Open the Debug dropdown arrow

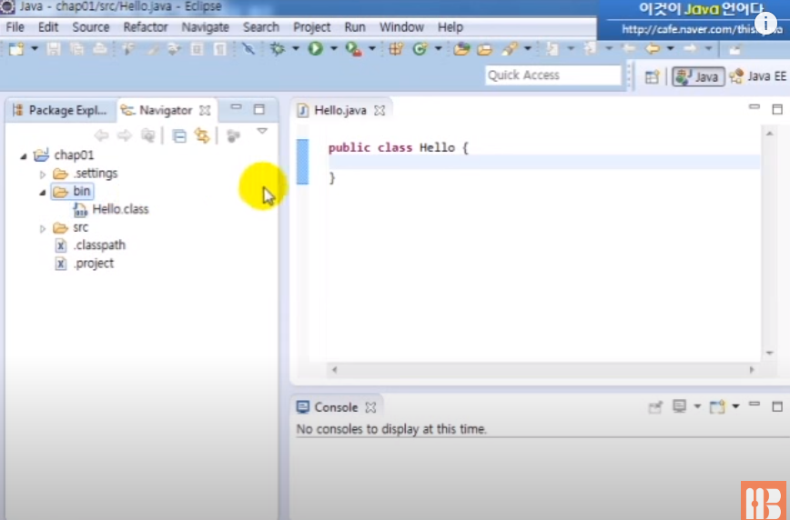296,49
